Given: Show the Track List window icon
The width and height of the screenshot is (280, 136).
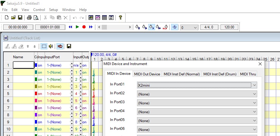Looking at the screenshot, I should tap(91, 17).
